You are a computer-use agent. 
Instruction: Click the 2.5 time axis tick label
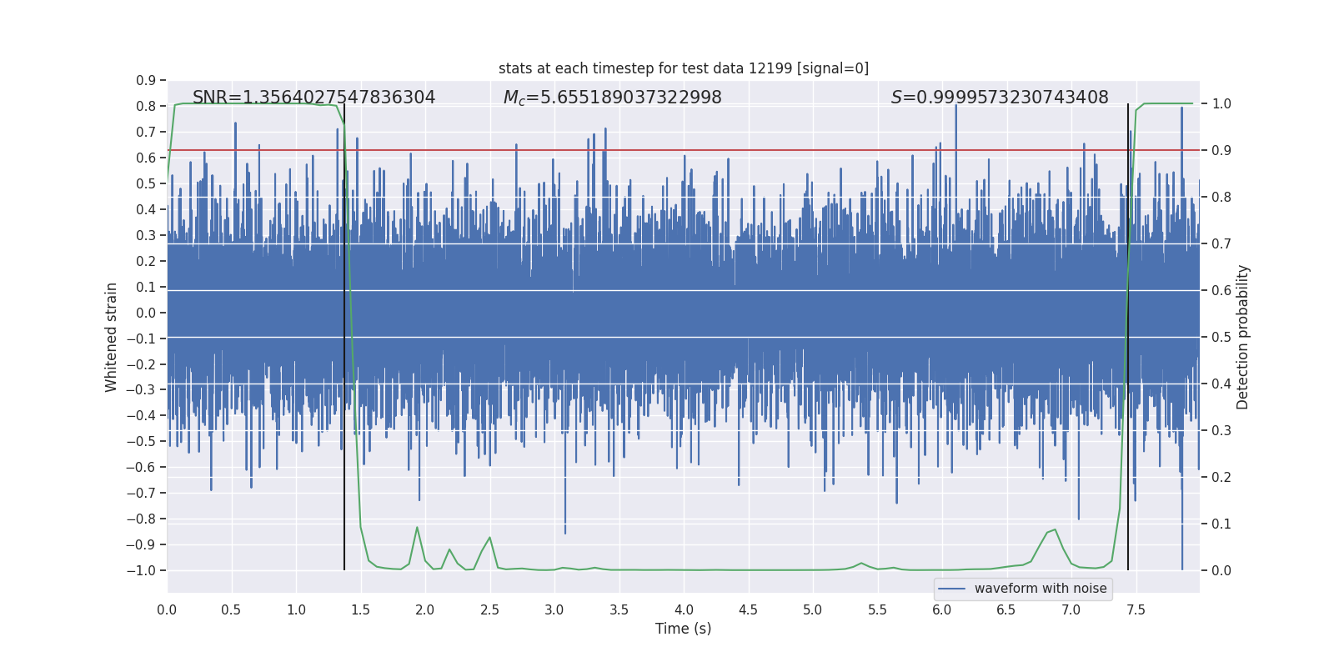point(489,609)
